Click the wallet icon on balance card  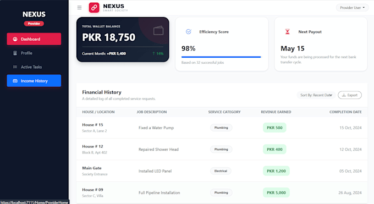[x=158, y=31]
